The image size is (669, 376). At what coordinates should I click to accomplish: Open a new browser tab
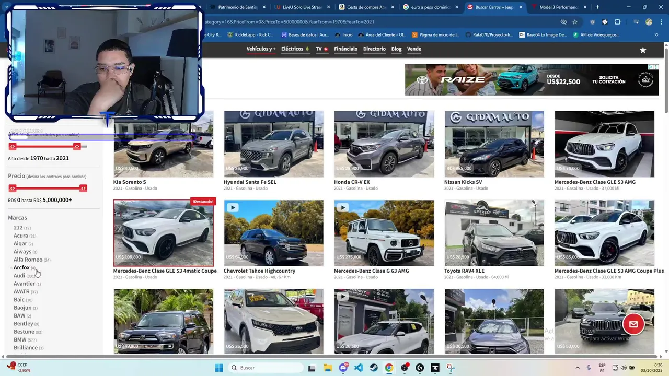tap(597, 7)
